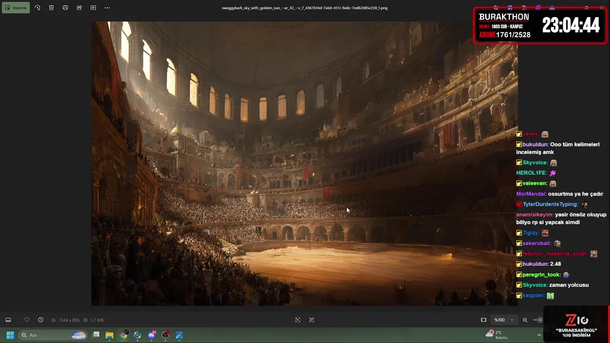Viewport: 610px width, 343px height.
Task: Click the anamisikeyim username in chat
Action: 534,215
